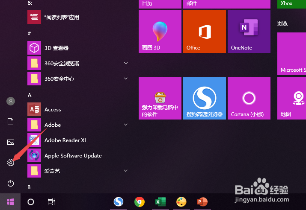Open the 爱奇艺 folder entry
306x210 pixels.
pos(78,171)
